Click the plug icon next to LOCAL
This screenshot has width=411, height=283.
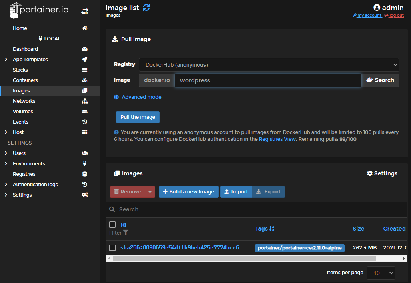tap(40, 39)
